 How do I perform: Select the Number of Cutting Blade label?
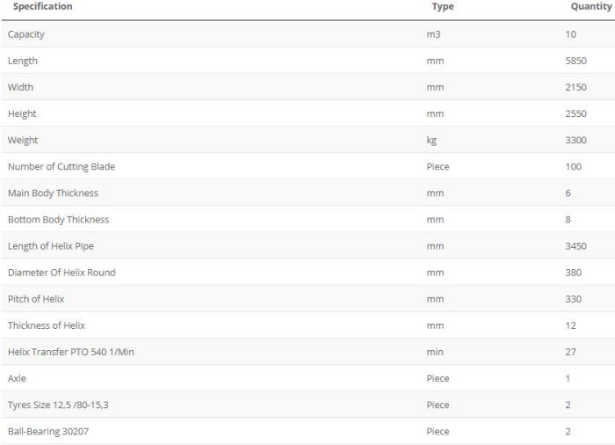point(61,166)
